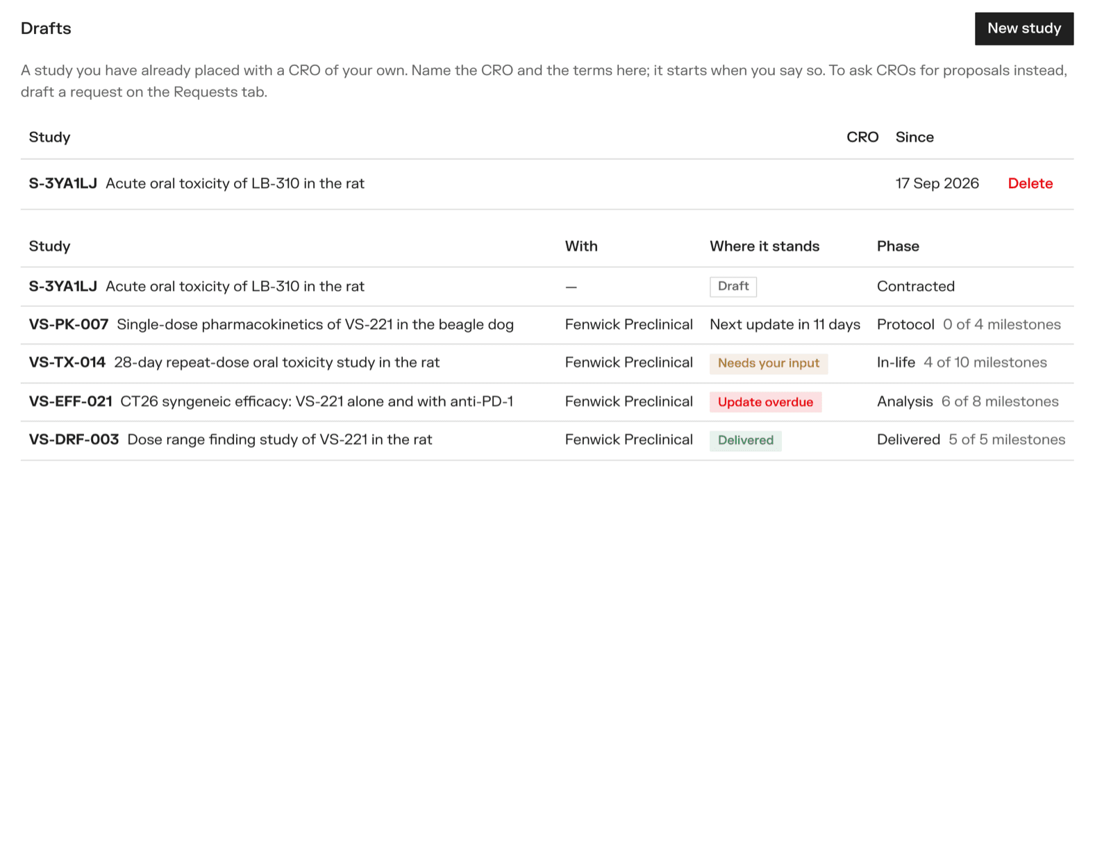Click Analysis 6 of 8 milestones
The width and height of the screenshot is (1111, 864).
click(x=967, y=401)
